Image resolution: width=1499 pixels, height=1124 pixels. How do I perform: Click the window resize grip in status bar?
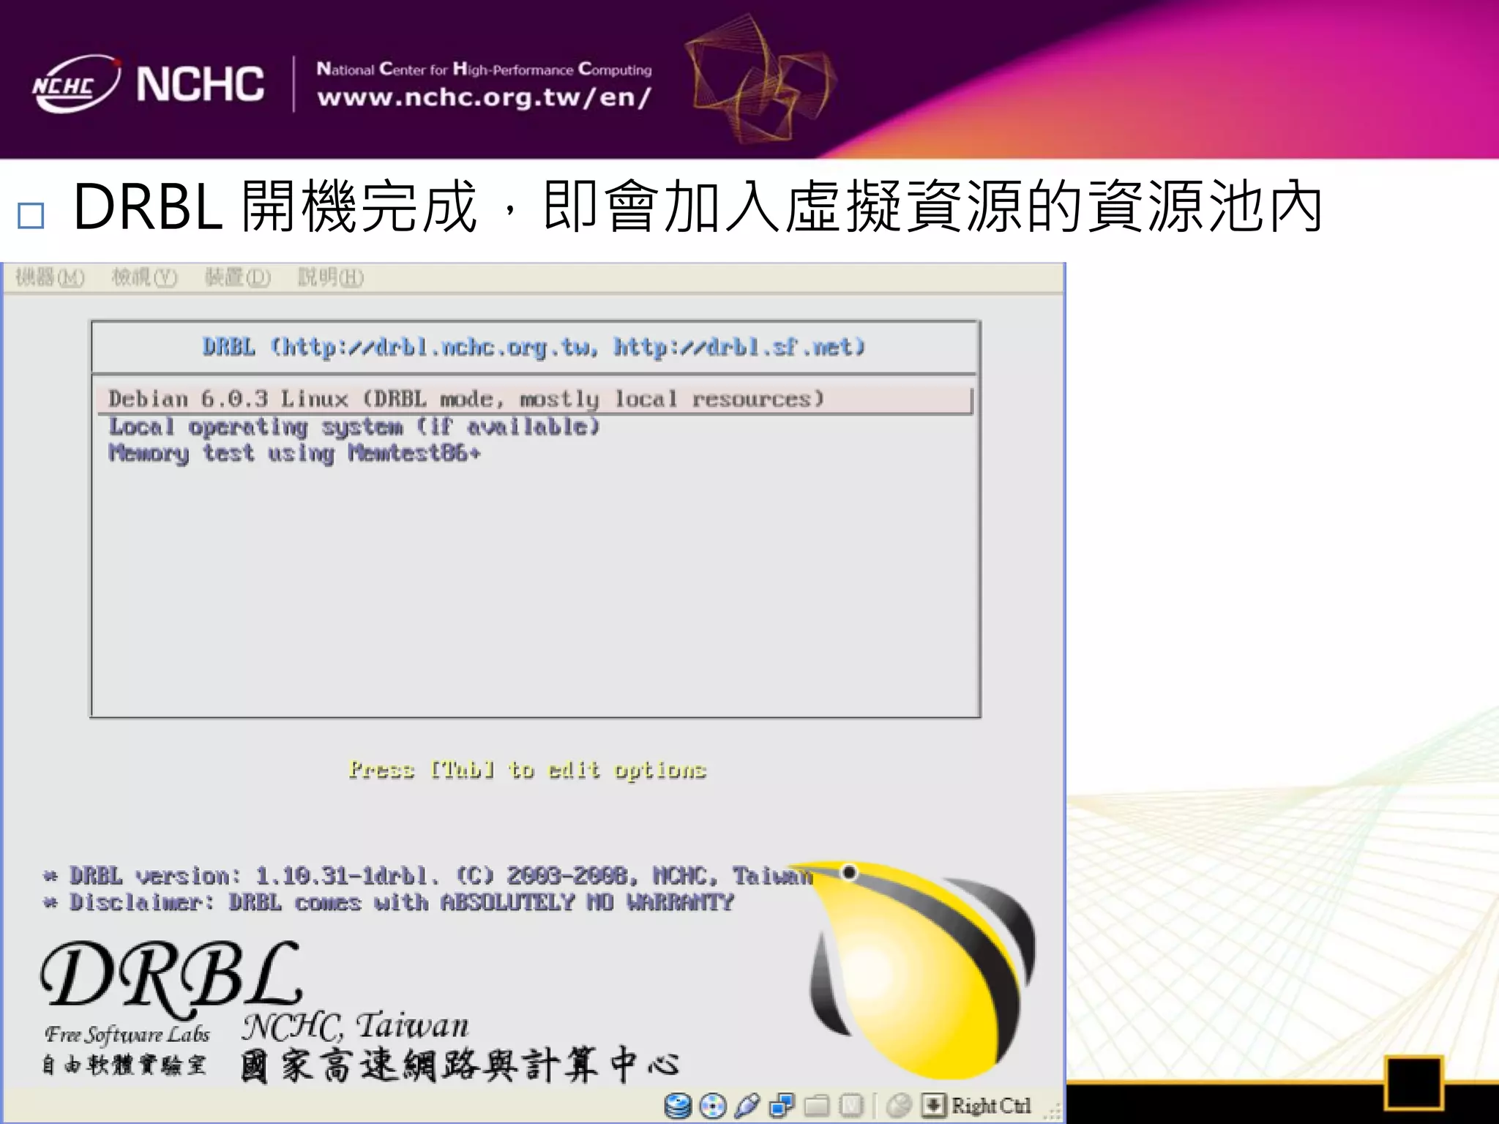[1053, 1112]
